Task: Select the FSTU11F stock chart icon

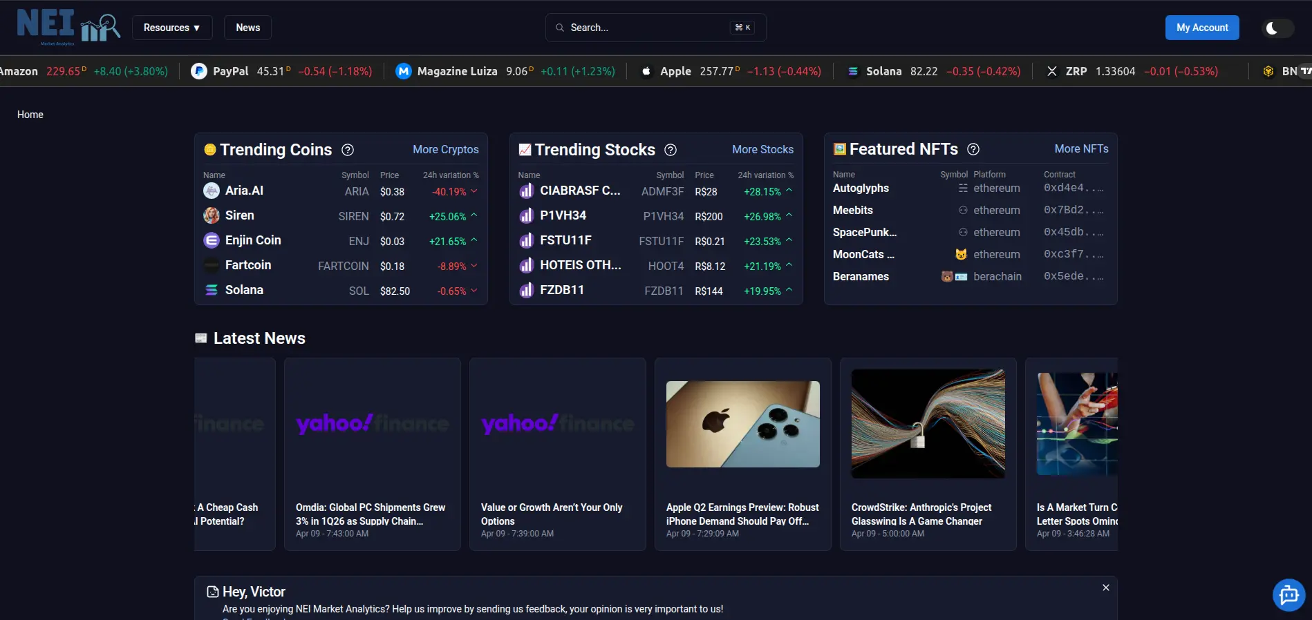Action: (x=527, y=240)
